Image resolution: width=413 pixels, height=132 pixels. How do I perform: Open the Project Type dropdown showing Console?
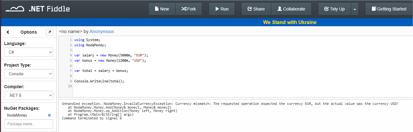[x=28, y=74]
